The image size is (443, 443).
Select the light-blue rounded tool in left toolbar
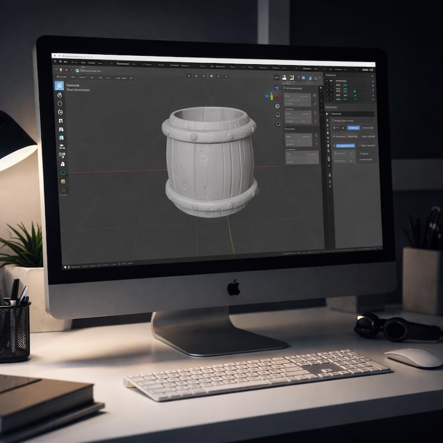click(61, 138)
